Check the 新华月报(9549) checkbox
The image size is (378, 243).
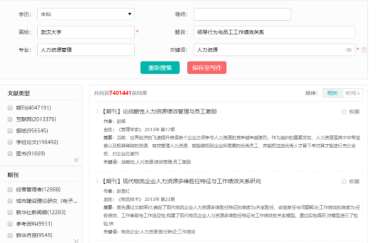(10, 235)
